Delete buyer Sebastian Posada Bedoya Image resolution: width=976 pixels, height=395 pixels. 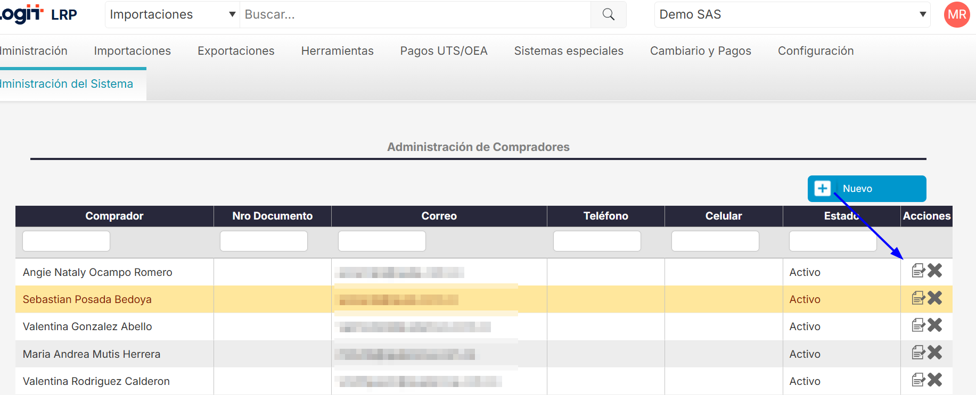(x=935, y=298)
